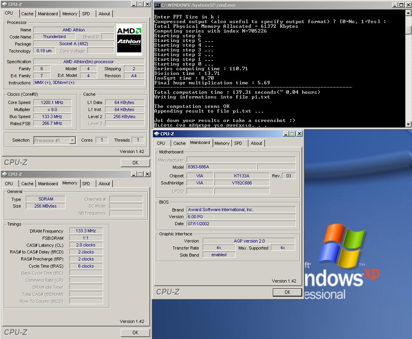Screen dimensions: 412x339
Task: Open About tab in Memory CPU-Z window
Action: [104, 184]
